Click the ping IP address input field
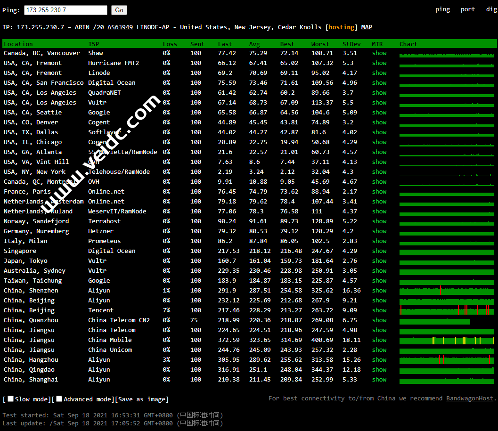Image resolution: width=498 pixels, height=431 pixels. click(65, 10)
